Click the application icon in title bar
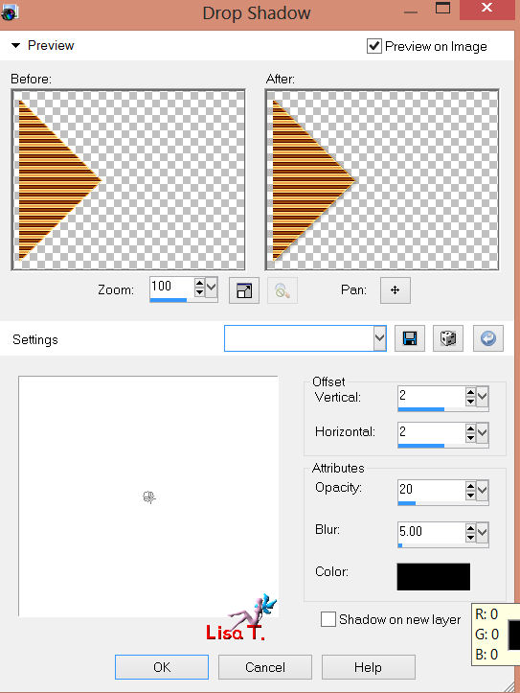The image size is (520, 693). pos(9,12)
